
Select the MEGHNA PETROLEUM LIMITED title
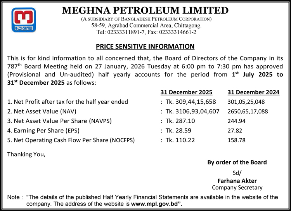pyautogui.click(x=145, y=10)
